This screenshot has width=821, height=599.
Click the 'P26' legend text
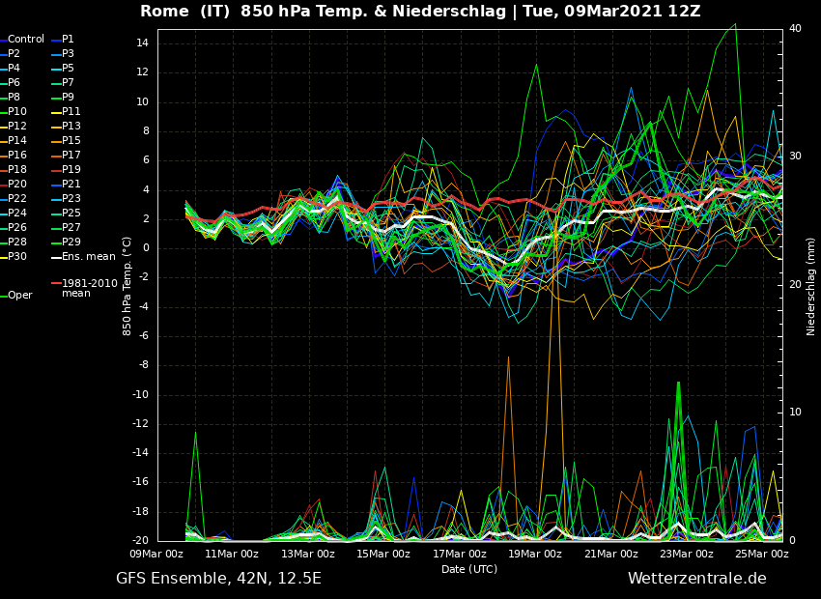(16, 227)
